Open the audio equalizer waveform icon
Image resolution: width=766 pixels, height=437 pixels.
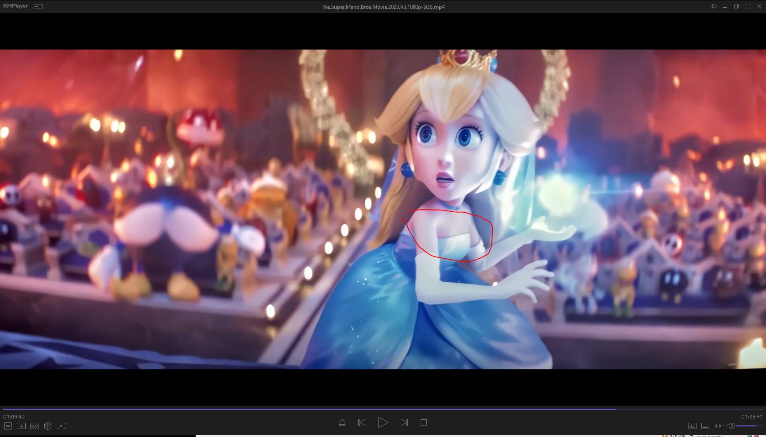[x=719, y=426]
